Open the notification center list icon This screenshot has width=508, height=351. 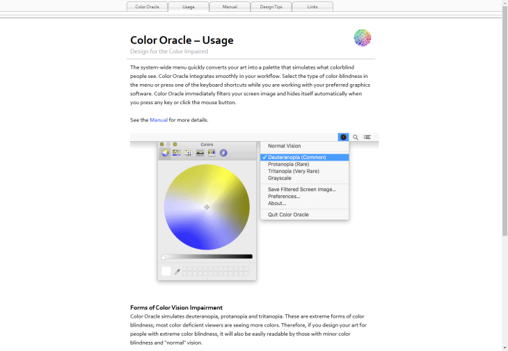point(367,137)
